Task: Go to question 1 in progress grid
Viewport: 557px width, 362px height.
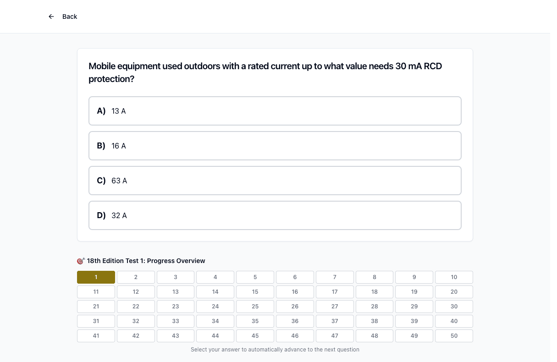Action: coord(96,277)
